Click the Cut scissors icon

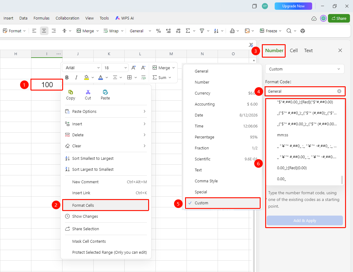[88, 92]
